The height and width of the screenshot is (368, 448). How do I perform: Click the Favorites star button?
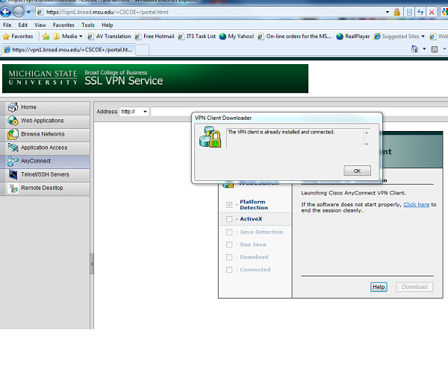(18, 37)
